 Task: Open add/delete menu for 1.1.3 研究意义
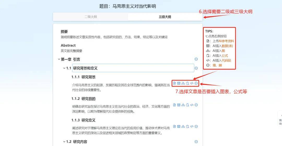(x=196, y=126)
